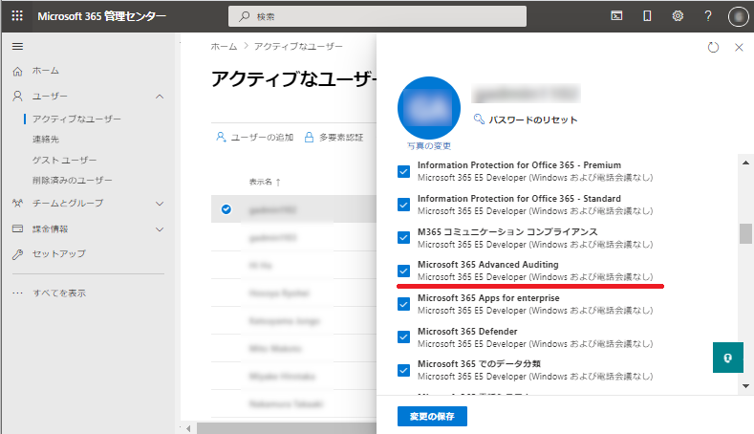
Task: Click the セットアップ wrench icon
Action: [x=18, y=254]
